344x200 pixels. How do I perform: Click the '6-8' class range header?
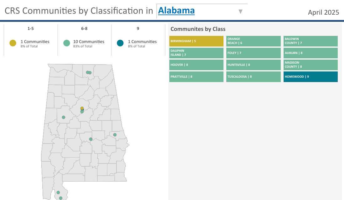pos(84,29)
